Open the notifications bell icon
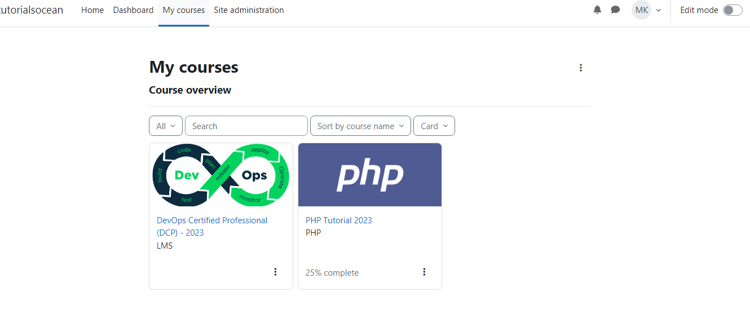The height and width of the screenshot is (318, 750). (x=597, y=10)
